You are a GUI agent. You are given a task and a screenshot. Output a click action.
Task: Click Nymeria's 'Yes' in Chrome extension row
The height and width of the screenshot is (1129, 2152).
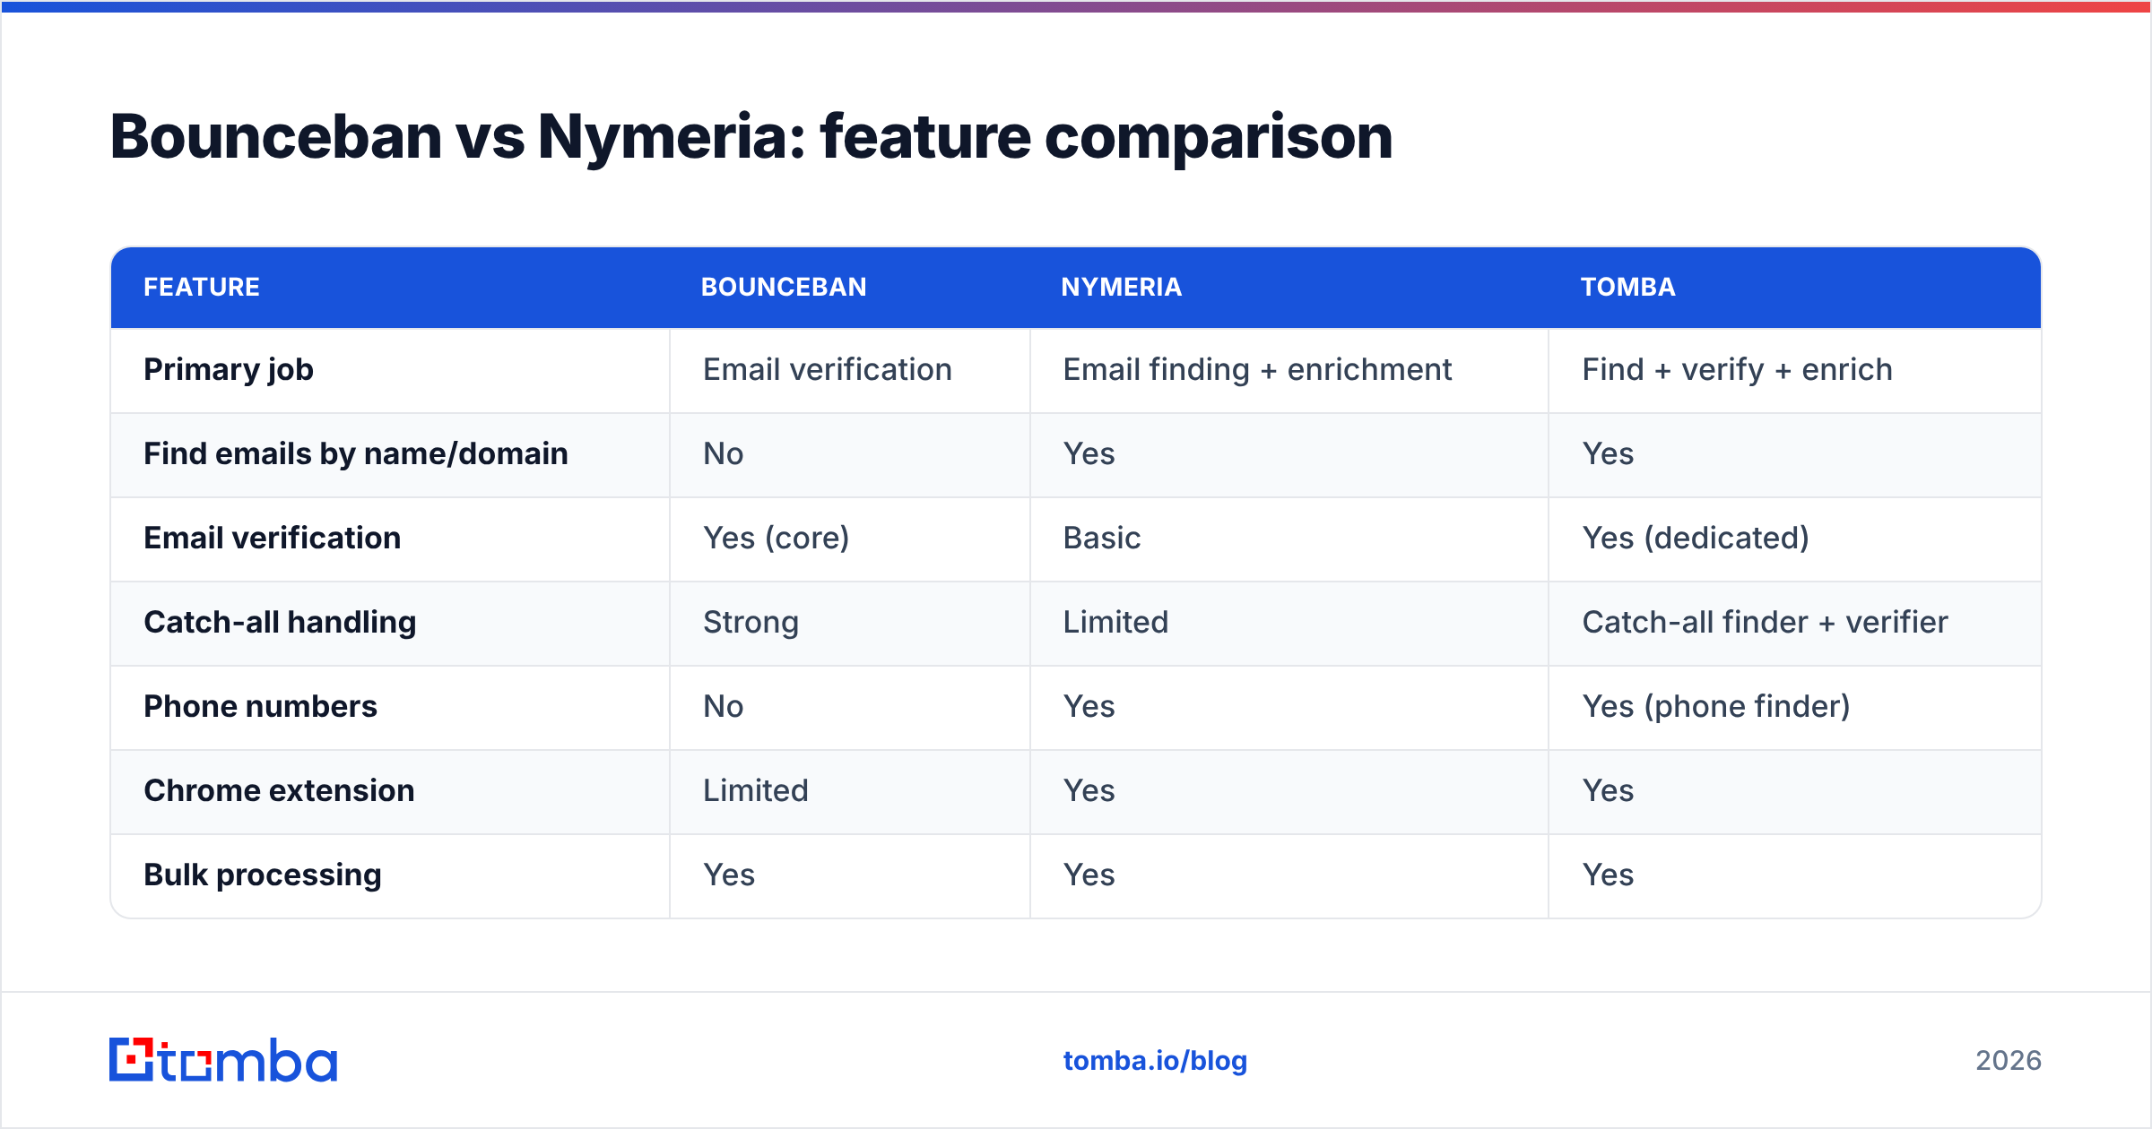(x=1089, y=790)
